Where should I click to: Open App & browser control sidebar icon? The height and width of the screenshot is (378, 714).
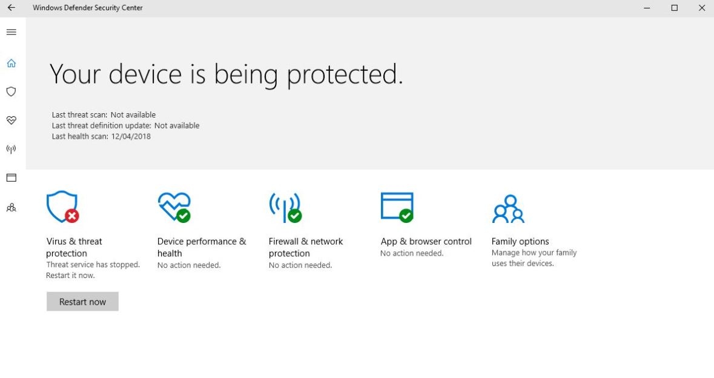tap(11, 177)
